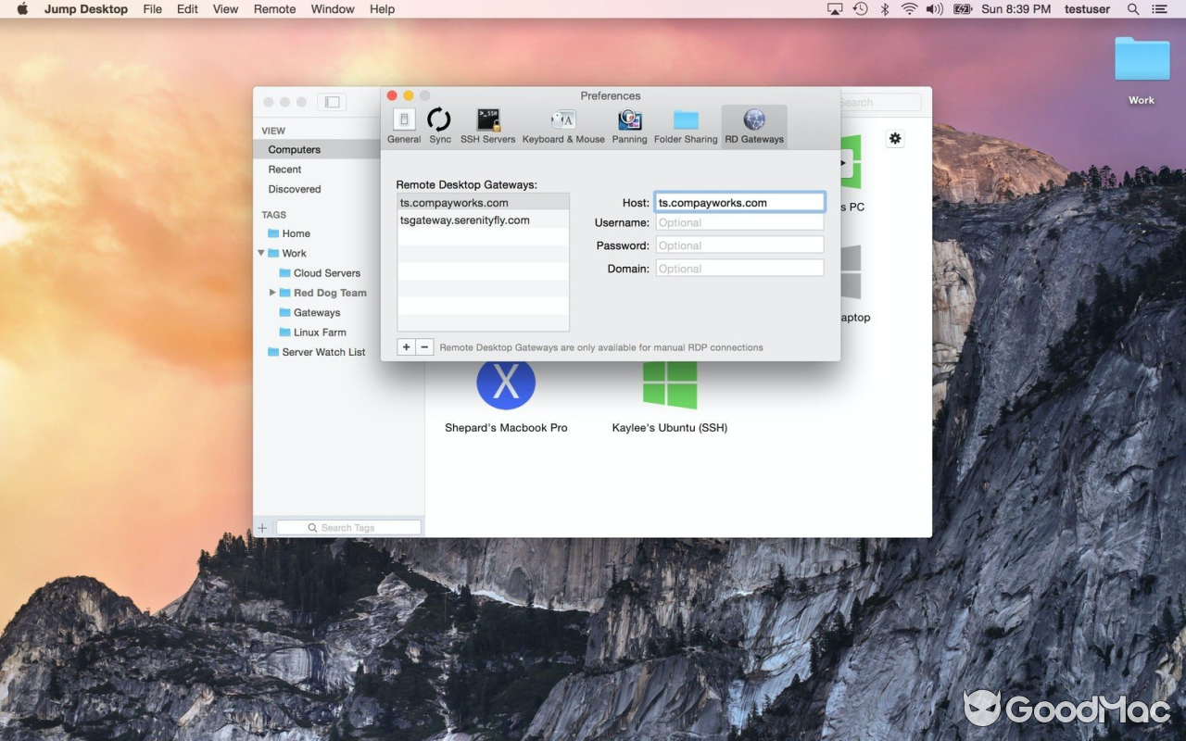
Task: Open Folder Sharing settings
Action: [686, 123]
